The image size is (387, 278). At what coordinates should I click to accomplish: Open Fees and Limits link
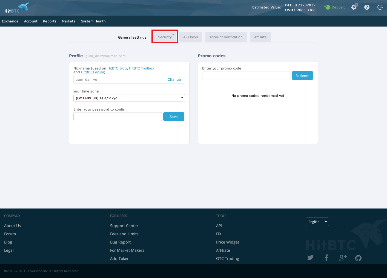(x=124, y=234)
